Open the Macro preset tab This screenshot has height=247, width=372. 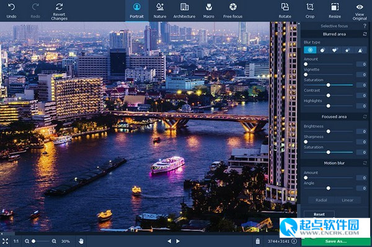[x=208, y=11]
